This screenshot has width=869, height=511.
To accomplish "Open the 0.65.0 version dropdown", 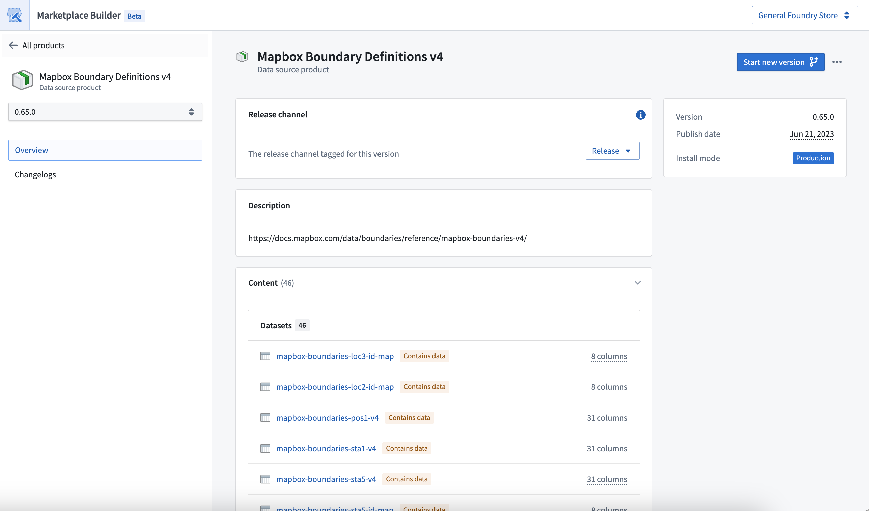I will click(x=105, y=112).
